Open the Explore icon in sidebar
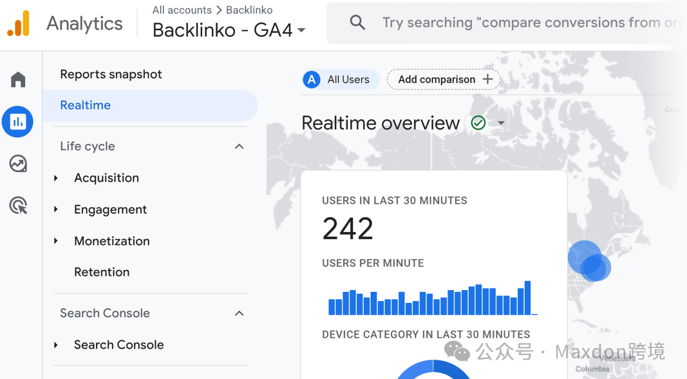687x379 pixels. tap(18, 164)
